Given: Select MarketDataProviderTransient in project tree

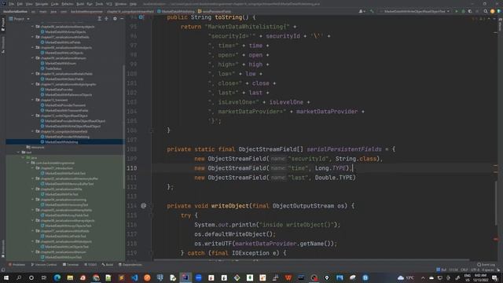Looking at the screenshot, I should pos(65,105).
